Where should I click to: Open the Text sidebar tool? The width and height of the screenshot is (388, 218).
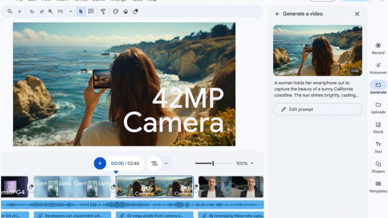378,147
